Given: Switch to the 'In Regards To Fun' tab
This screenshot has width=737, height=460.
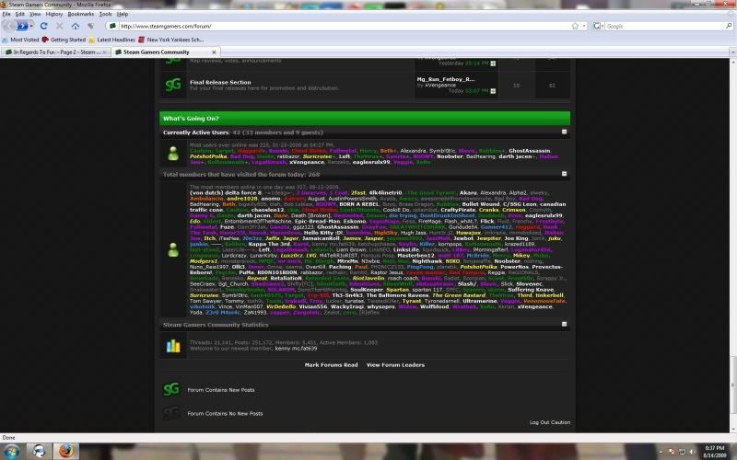Looking at the screenshot, I should (x=55, y=52).
